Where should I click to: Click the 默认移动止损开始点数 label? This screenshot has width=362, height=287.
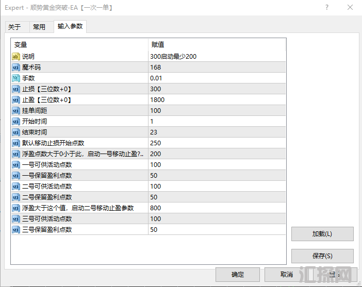pyautogui.click(x=53, y=143)
